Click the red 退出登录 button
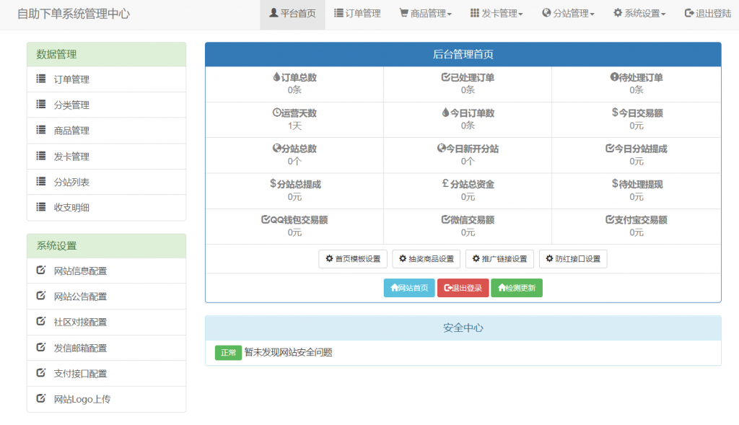Viewport: 739px width, 425px height. [x=463, y=288]
